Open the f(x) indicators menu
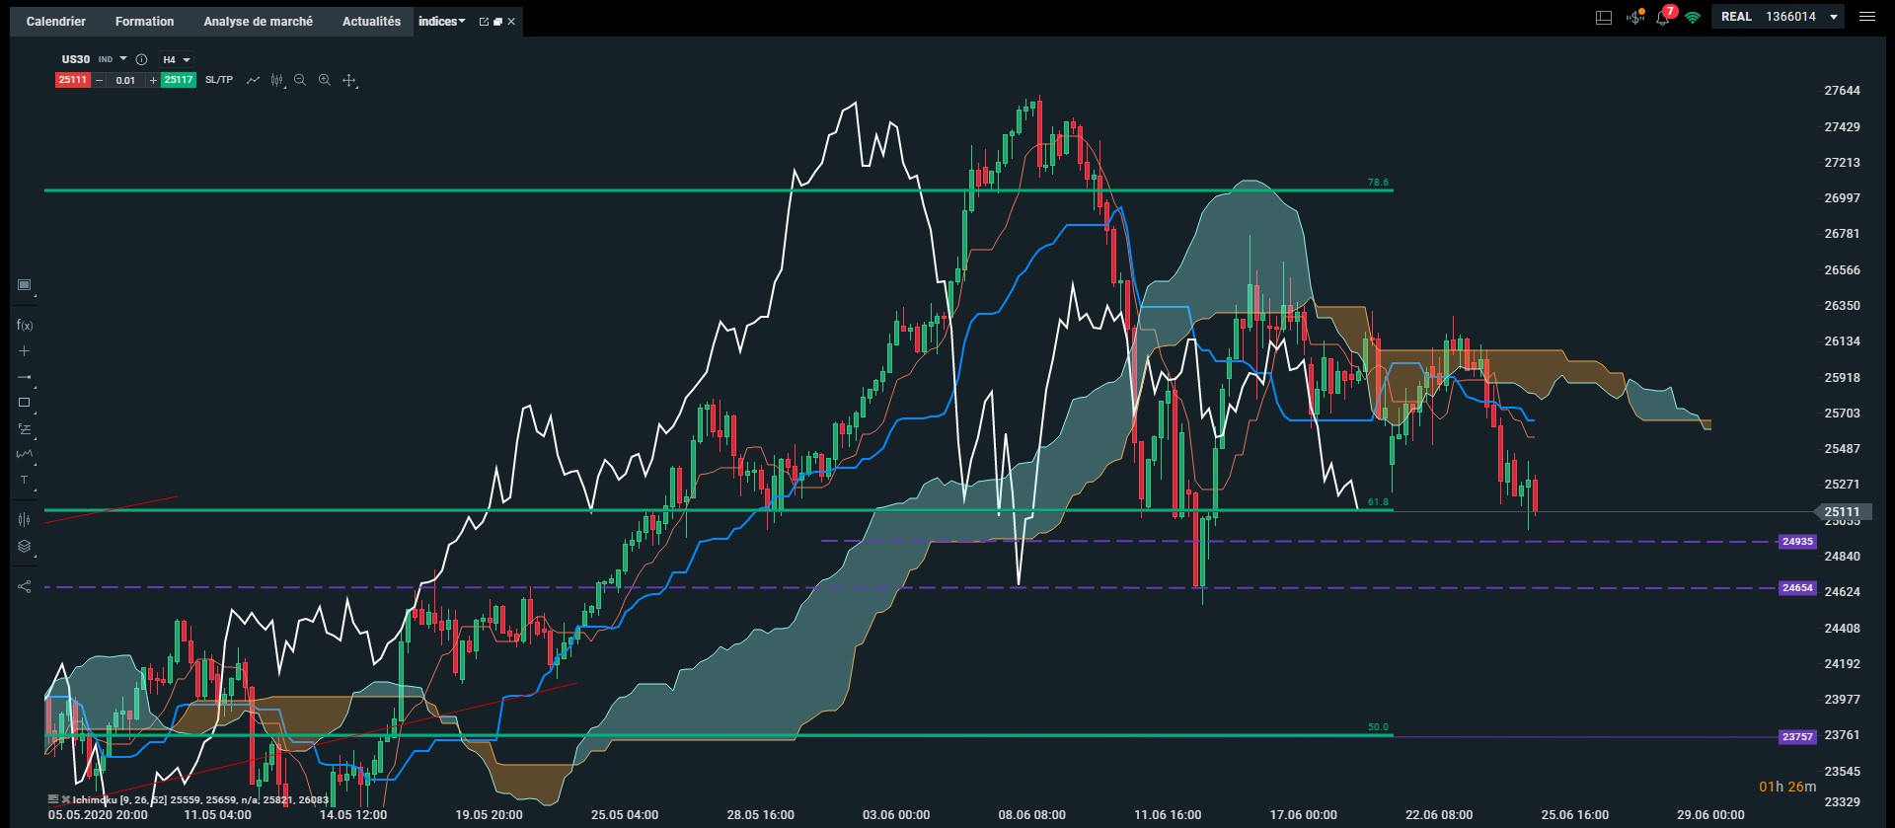This screenshot has width=1895, height=828. click(x=25, y=325)
